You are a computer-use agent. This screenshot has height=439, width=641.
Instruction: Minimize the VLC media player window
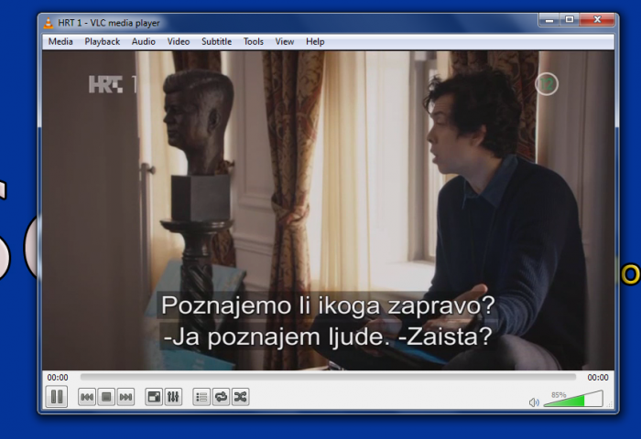pos(549,19)
